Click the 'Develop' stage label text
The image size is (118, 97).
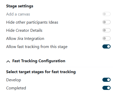click(14, 80)
